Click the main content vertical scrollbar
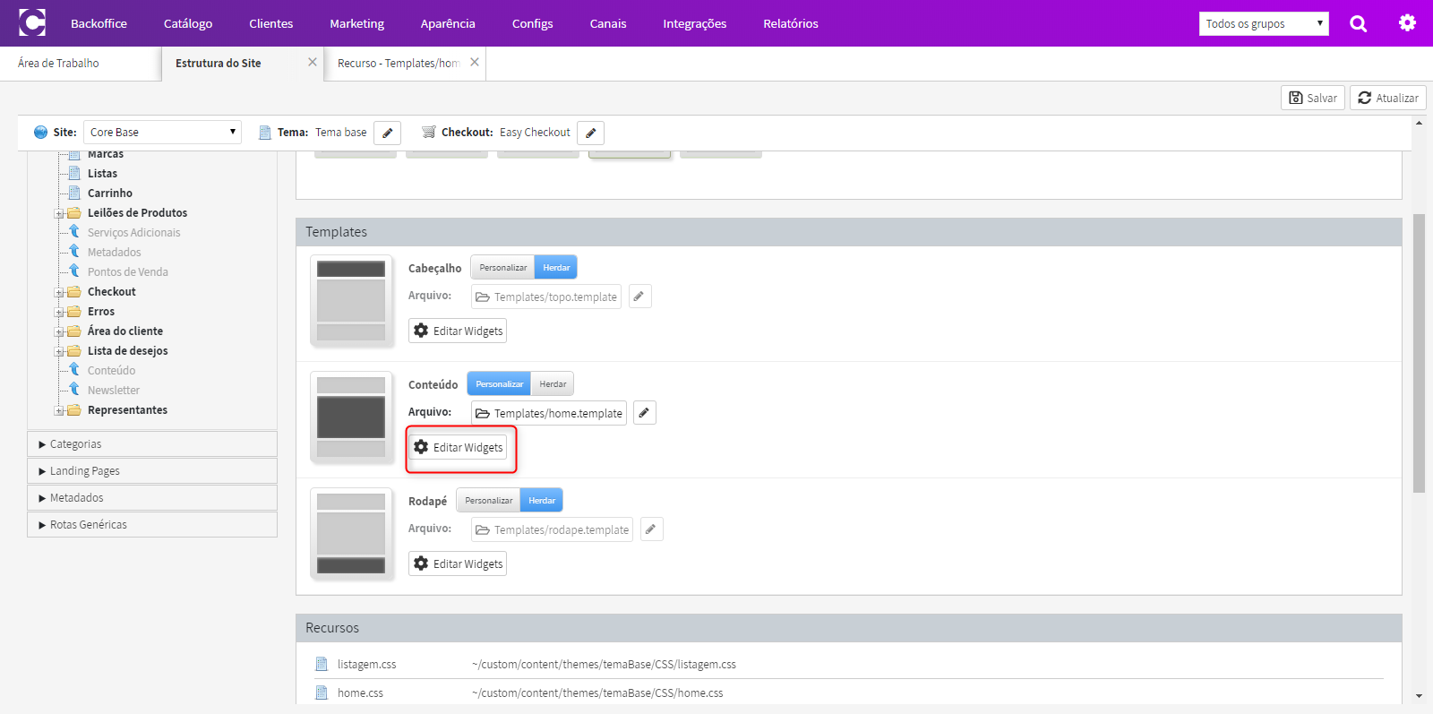1433x714 pixels. coord(1419,353)
